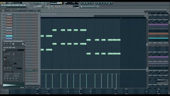Switch to MISC tab in Channel settings
This screenshot has height=96, width=170.
(x=10, y=47)
